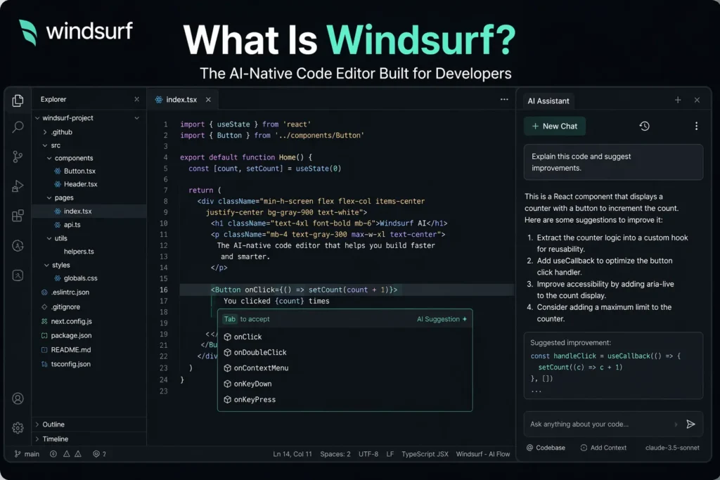Click LF line ending in status bar
The image size is (720, 480).
pos(390,454)
